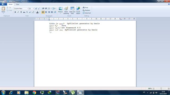Open the font size 11 dropdown

(x=33, y=8)
